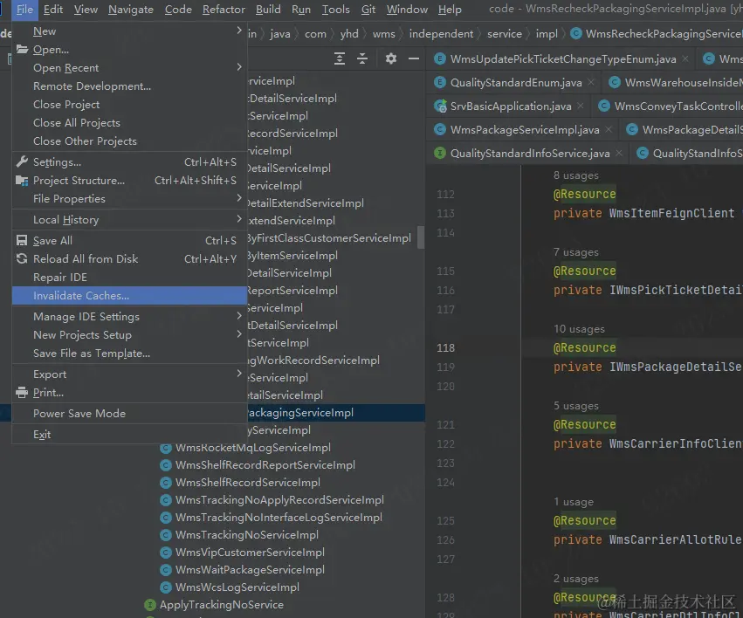743x618 pixels.
Task: Open the Build menu
Action: [x=268, y=10]
